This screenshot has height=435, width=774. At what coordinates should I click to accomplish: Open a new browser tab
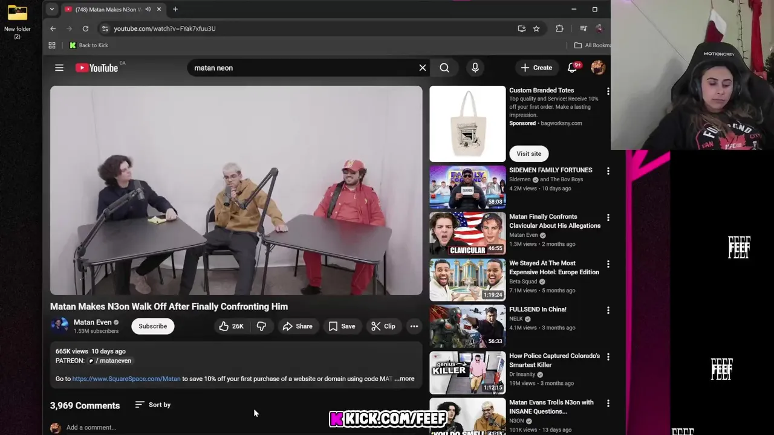point(175,9)
